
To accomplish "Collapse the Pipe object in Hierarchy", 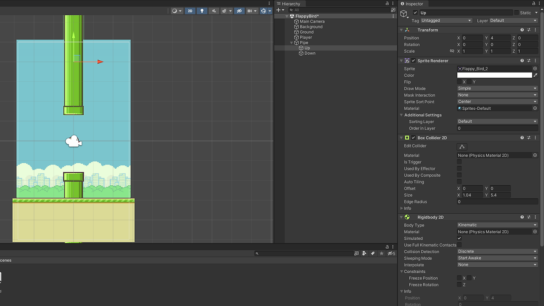I will [x=292, y=42].
